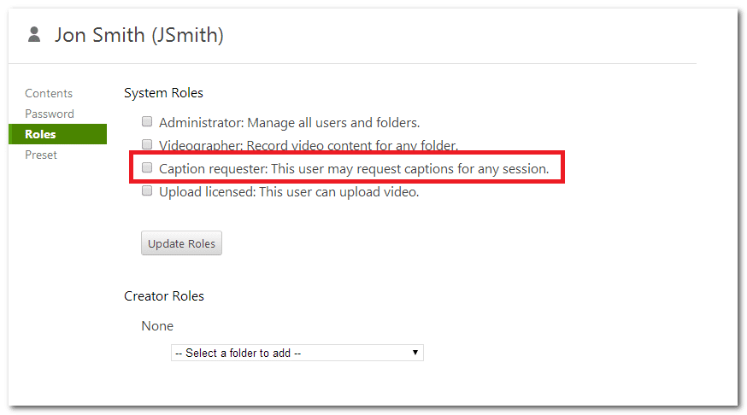Click the Videographer role description label

click(x=309, y=146)
